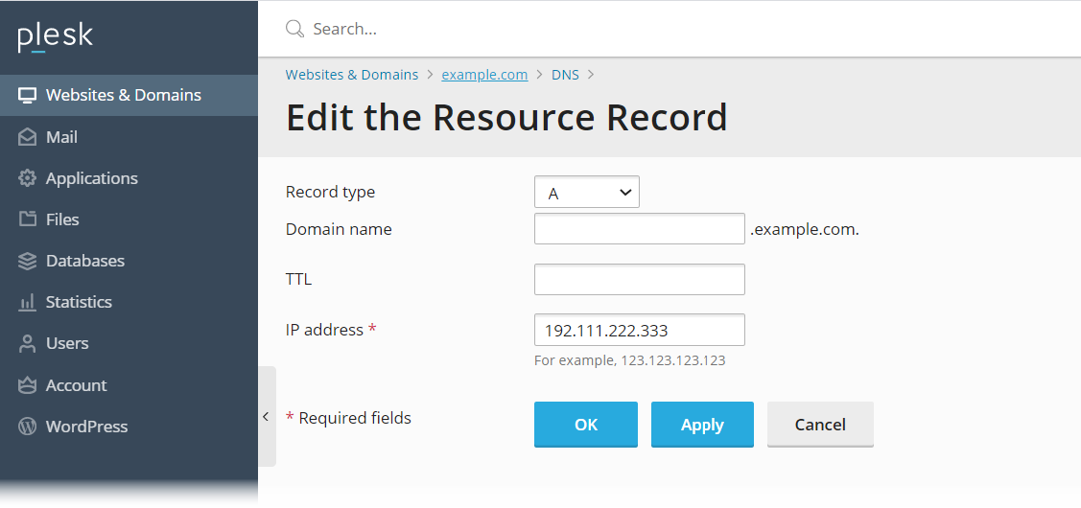Click the search magnifier icon
The height and width of the screenshot is (508, 1081).
(294, 29)
